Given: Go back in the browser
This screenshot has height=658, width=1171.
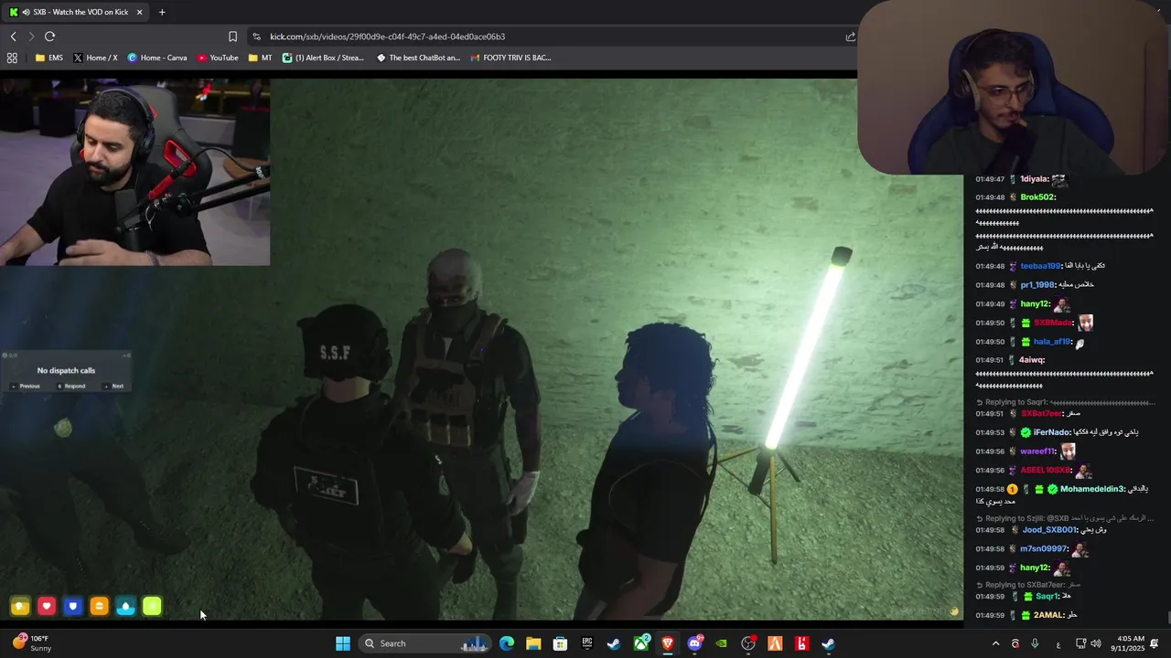Looking at the screenshot, I should pyautogui.click(x=13, y=37).
